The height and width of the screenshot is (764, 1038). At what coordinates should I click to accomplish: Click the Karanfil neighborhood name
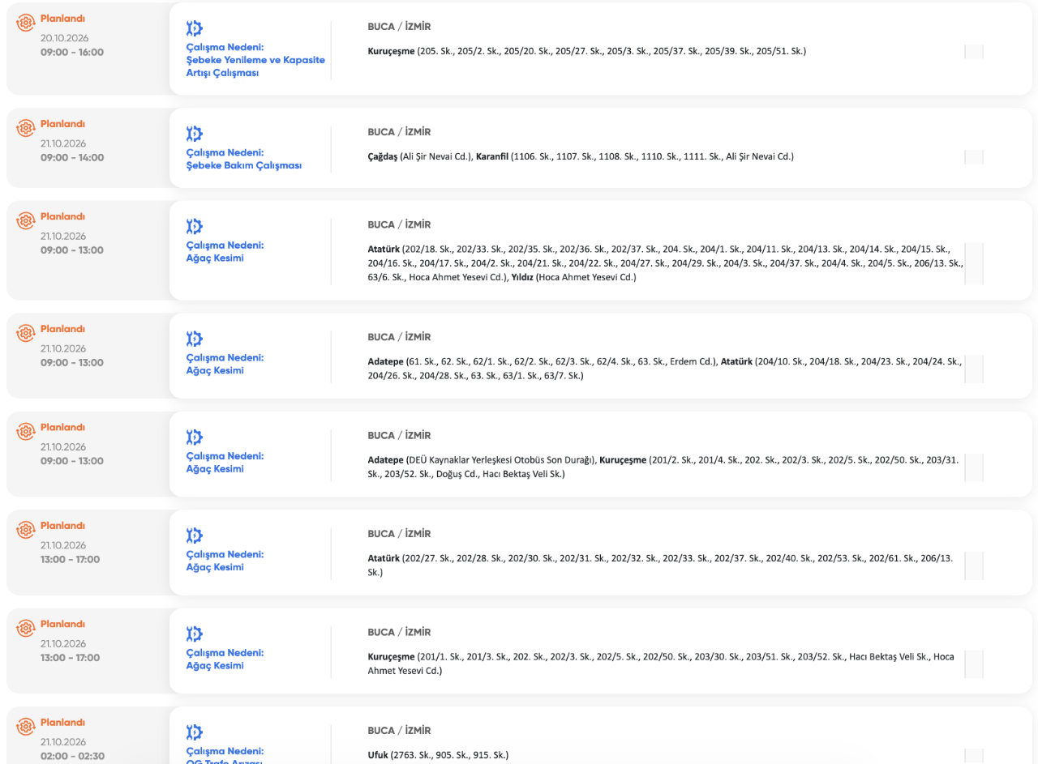pyautogui.click(x=492, y=156)
